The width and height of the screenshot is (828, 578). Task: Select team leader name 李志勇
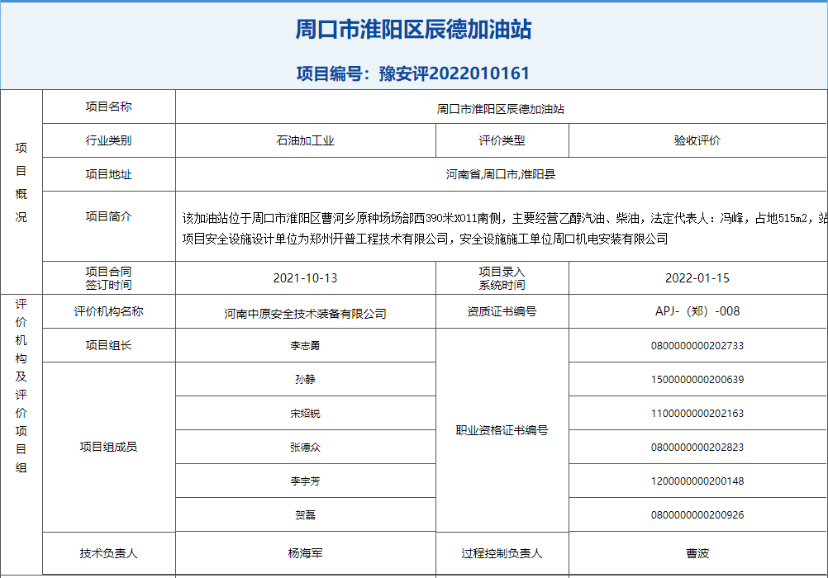pyautogui.click(x=305, y=346)
